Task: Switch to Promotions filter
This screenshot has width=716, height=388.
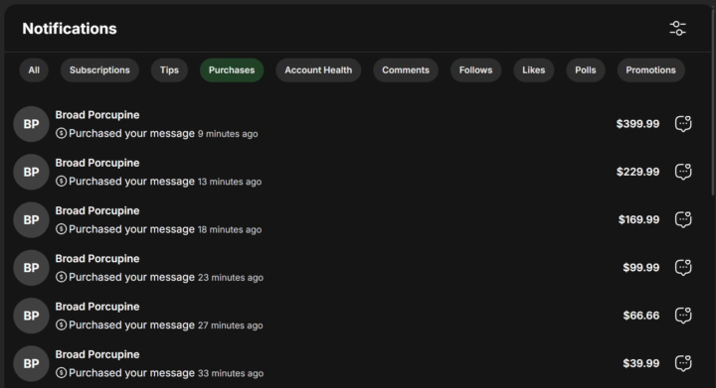Action: pyautogui.click(x=650, y=70)
